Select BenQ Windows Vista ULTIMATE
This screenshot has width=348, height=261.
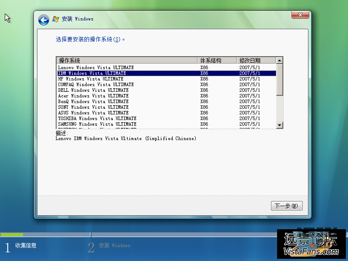click(93, 101)
